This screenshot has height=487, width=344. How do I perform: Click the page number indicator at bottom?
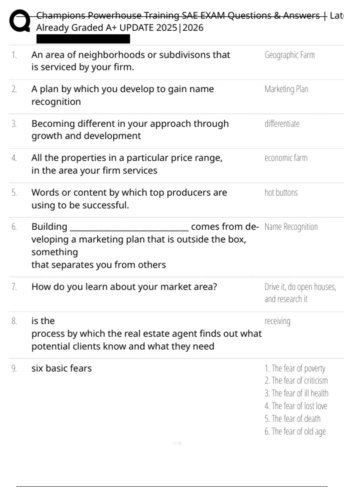177,443
